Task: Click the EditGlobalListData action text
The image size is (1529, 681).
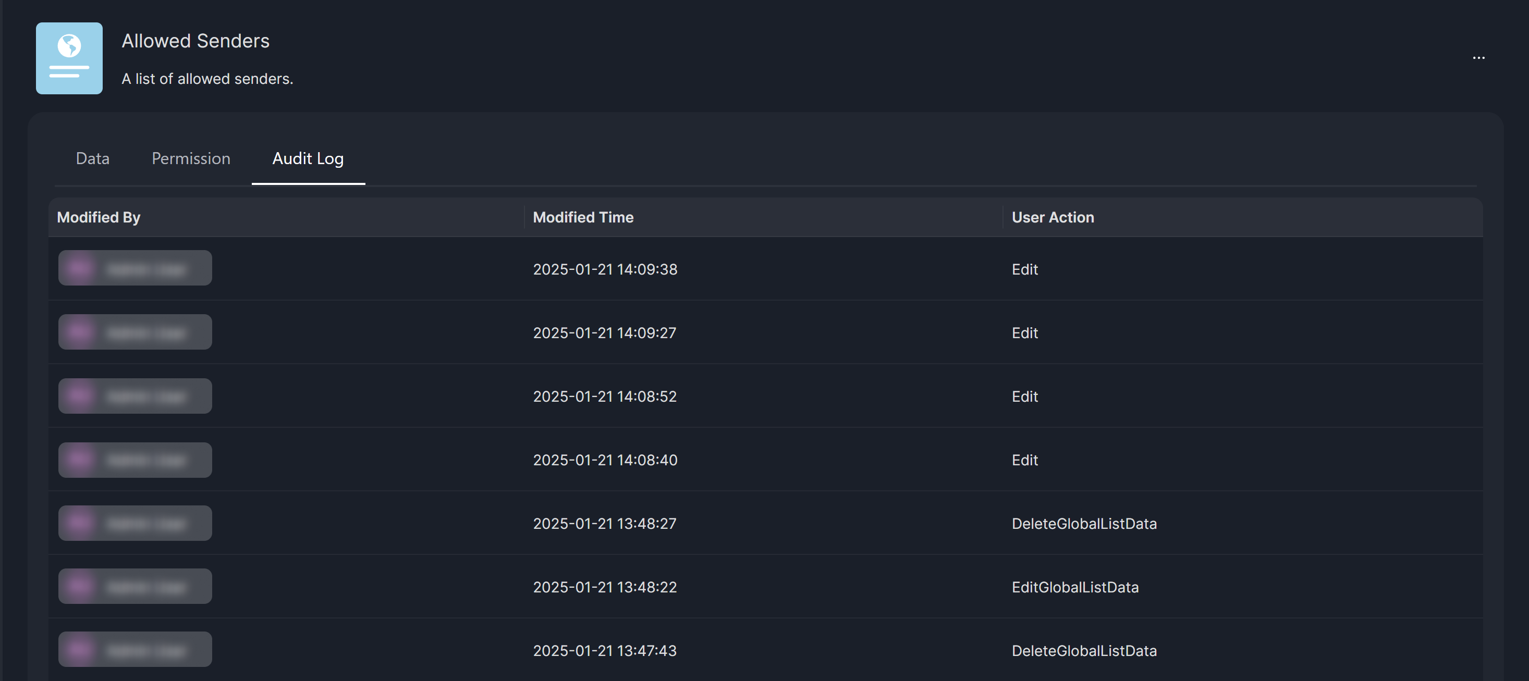Action: coord(1075,587)
